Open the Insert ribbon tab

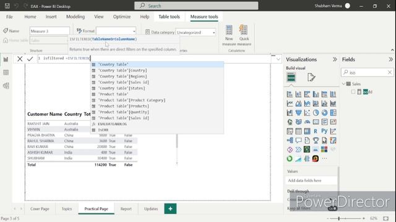click(x=51, y=17)
